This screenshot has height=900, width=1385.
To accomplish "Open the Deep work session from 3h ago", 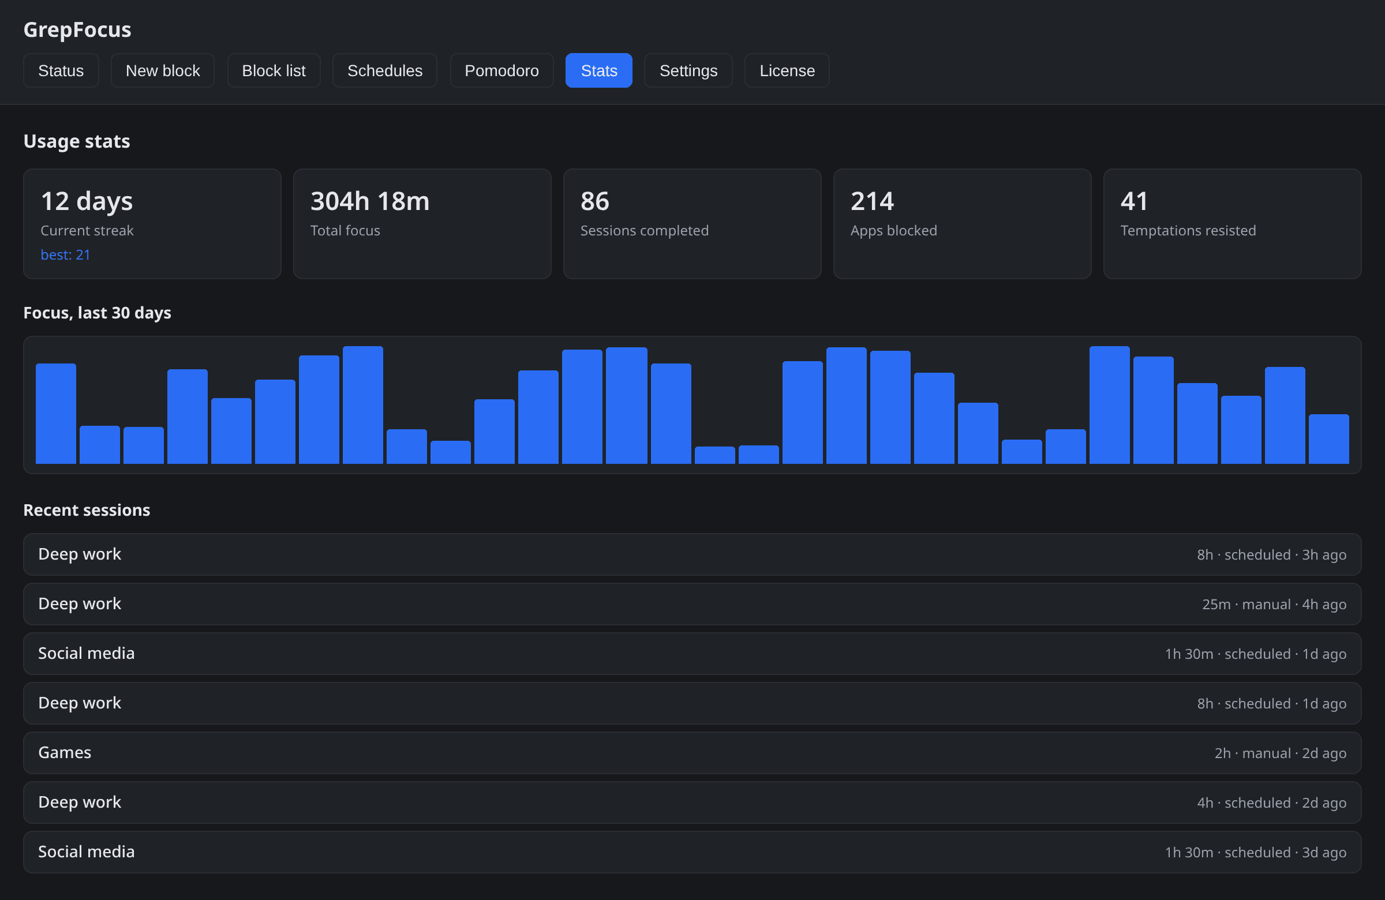I will click(x=692, y=554).
